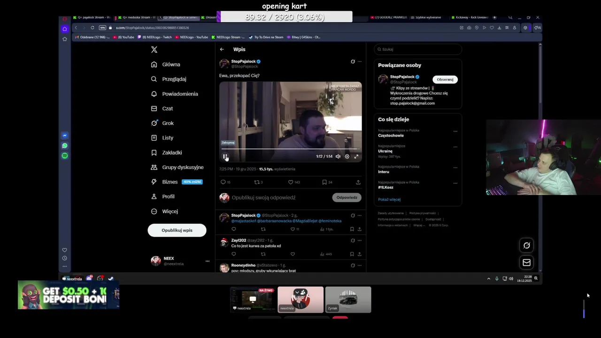Open NEEX account menu three dots
This screenshot has height=338, width=601.
(x=207, y=261)
